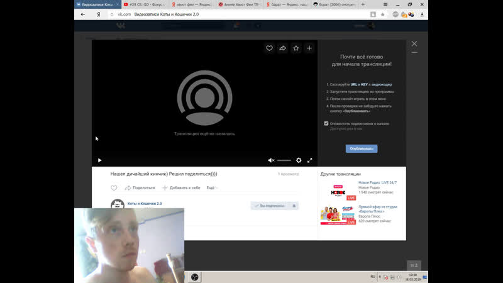
Task: Click Добавить к себе below the video
Action: pyautogui.click(x=181, y=188)
